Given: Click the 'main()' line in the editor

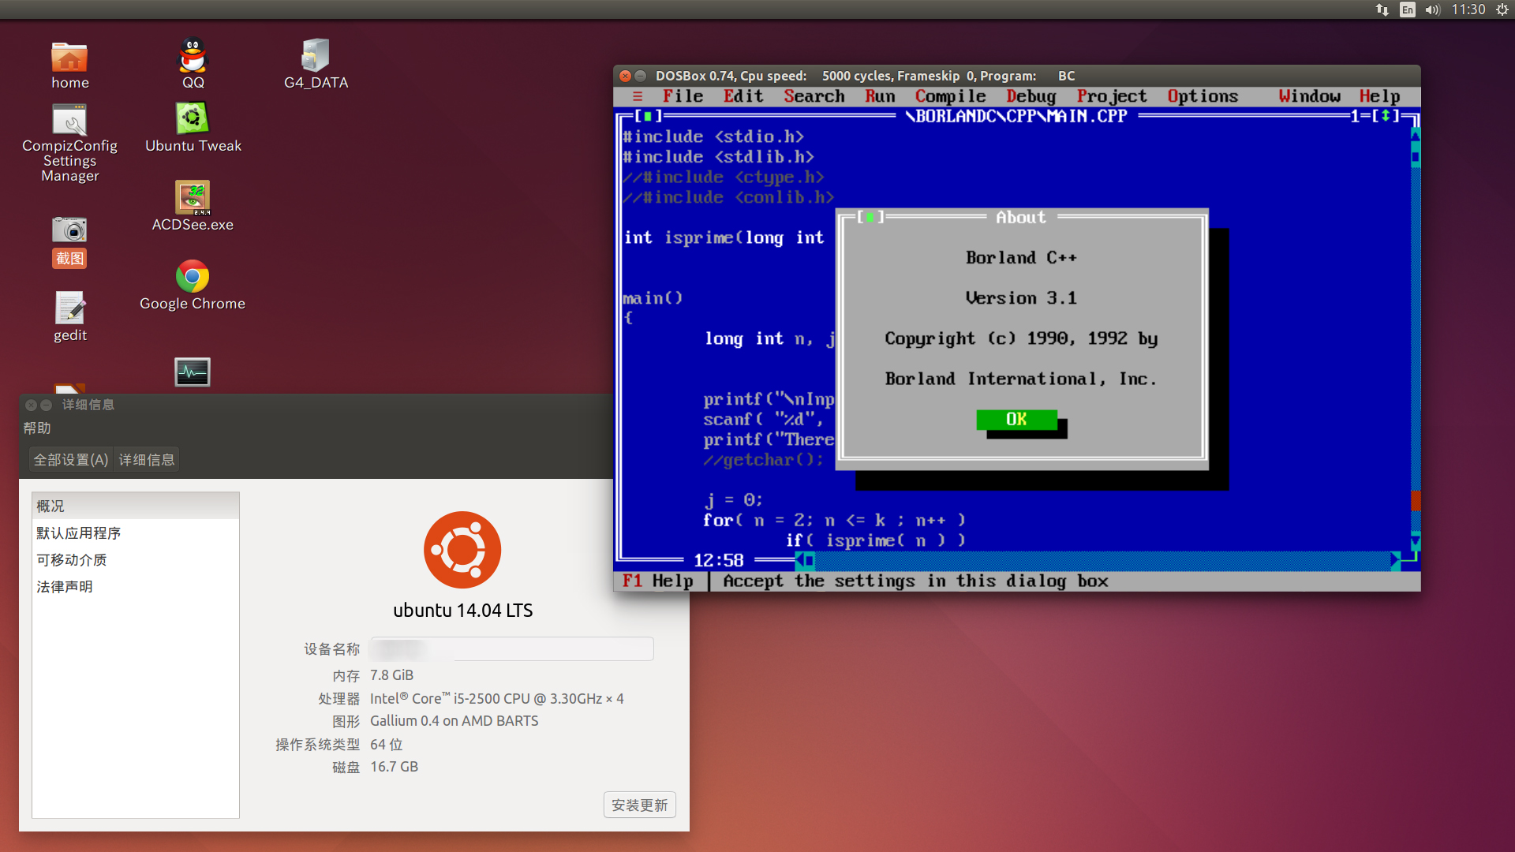Looking at the screenshot, I should [x=653, y=298].
